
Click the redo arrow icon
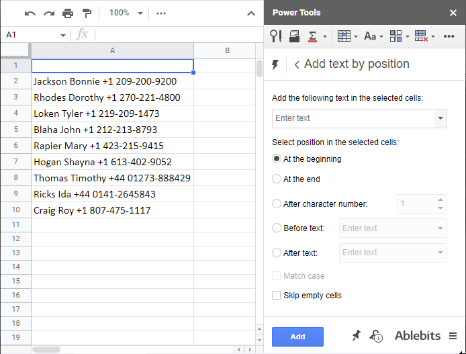(49, 13)
